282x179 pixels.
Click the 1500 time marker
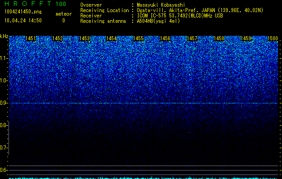(x=273, y=38)
